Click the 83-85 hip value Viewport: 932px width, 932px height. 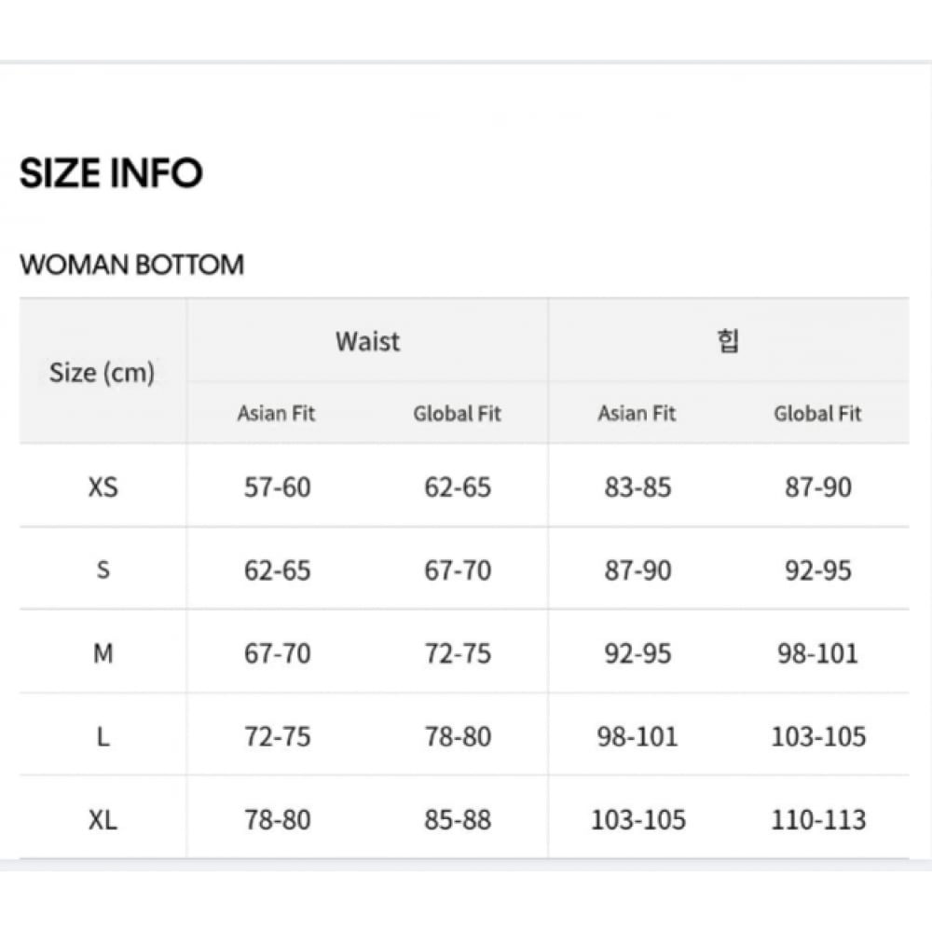point(637,487)
